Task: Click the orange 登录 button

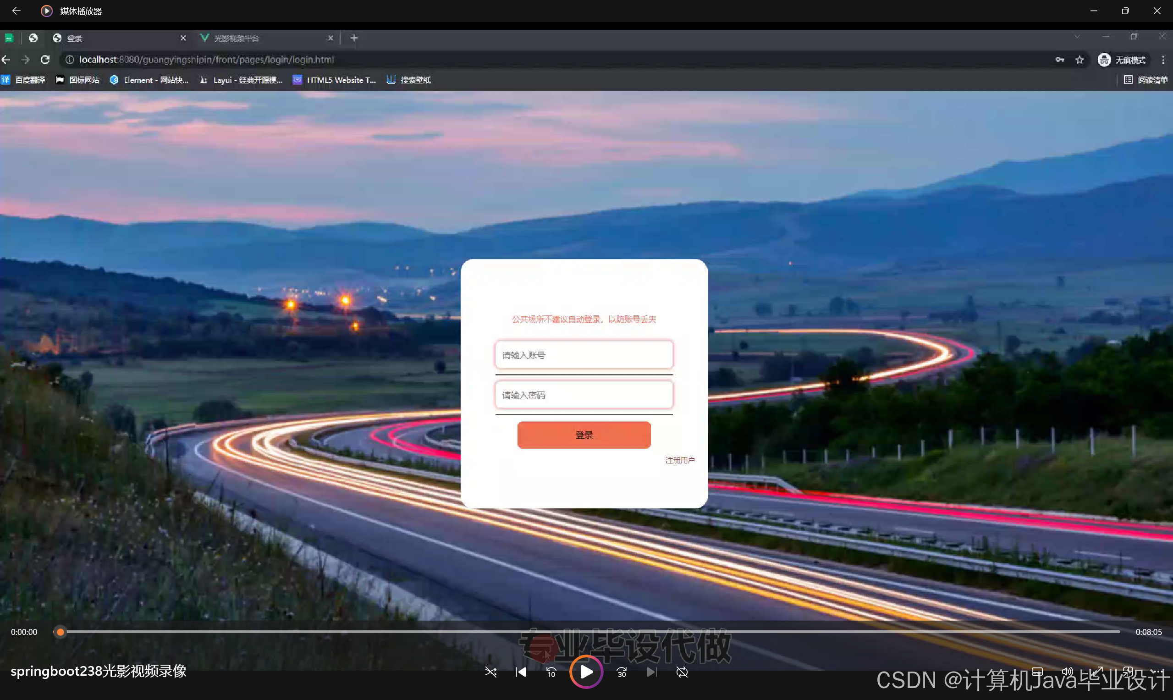Action: (584, 435)
